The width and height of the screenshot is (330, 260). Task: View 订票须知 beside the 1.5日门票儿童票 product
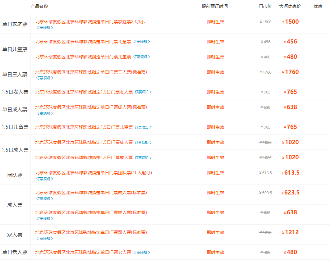tap(143, 127)
